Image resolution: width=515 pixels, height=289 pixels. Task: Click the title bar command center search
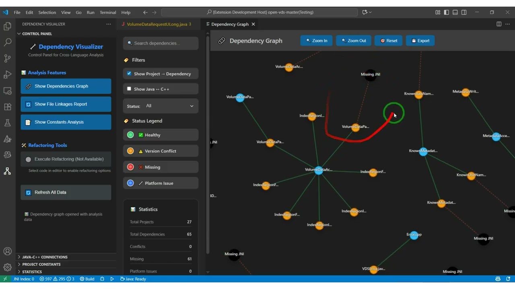coord(260,12)
